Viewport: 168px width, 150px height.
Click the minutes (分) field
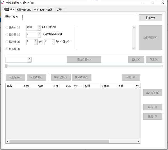30,42
